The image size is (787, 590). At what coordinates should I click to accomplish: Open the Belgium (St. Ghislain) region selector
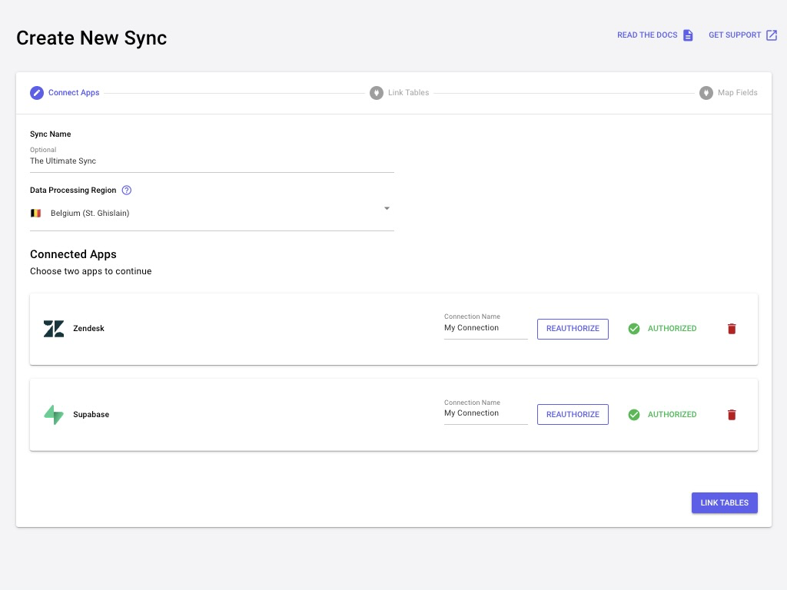coord(208,214)
